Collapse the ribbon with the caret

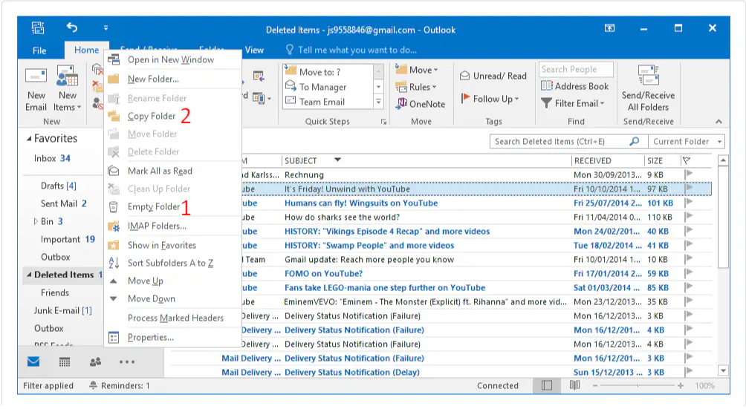pyautogui.click(x=719, y=122)
